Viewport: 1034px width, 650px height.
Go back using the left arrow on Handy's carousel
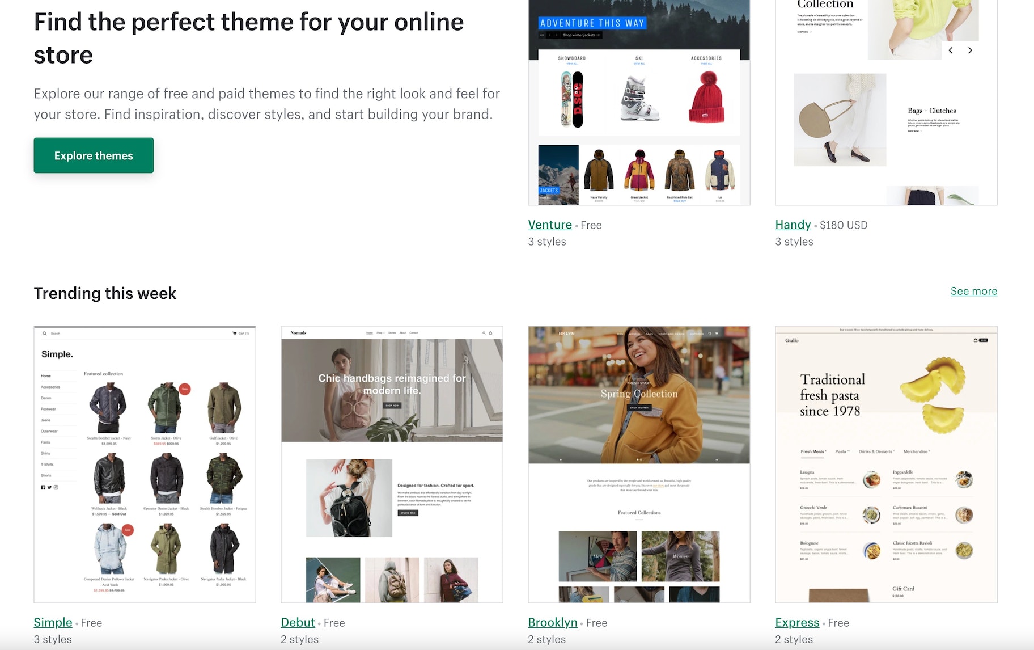[951, 50]
